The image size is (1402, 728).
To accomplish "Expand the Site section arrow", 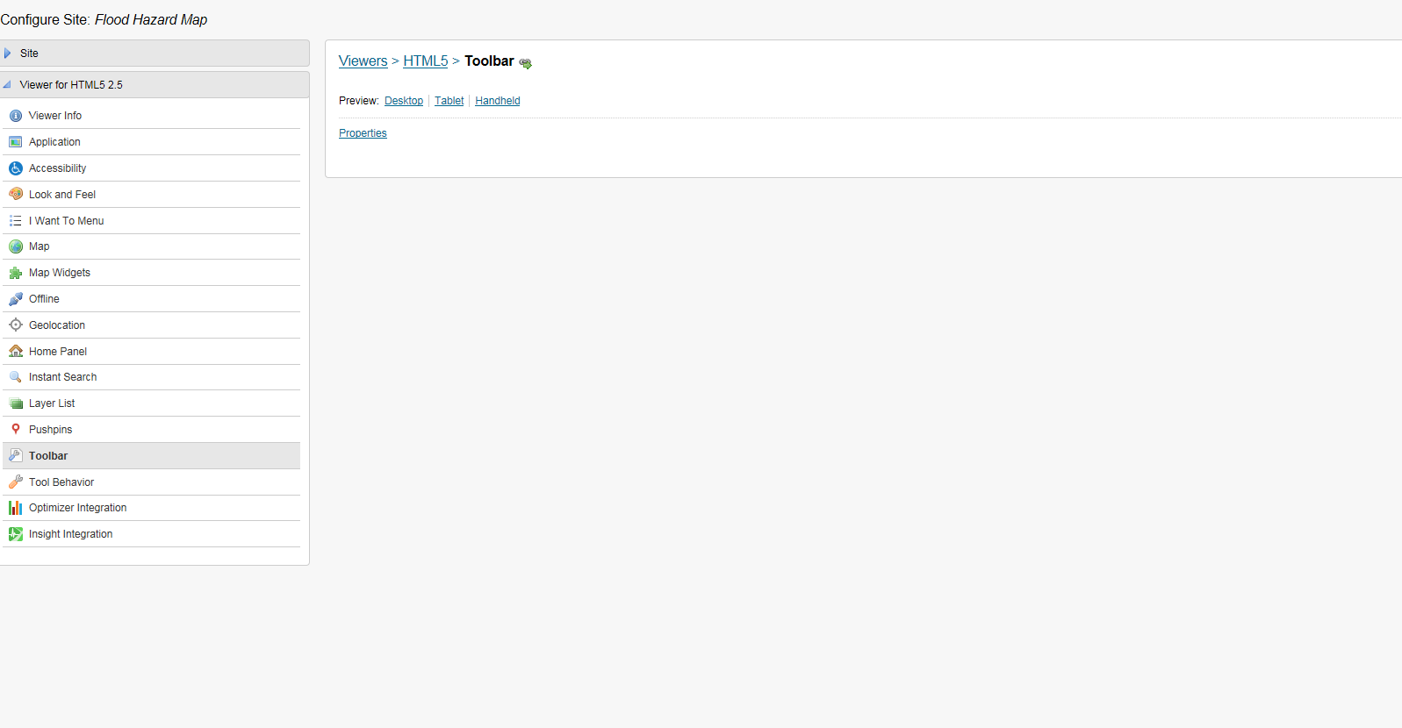I will pos(8,54).
